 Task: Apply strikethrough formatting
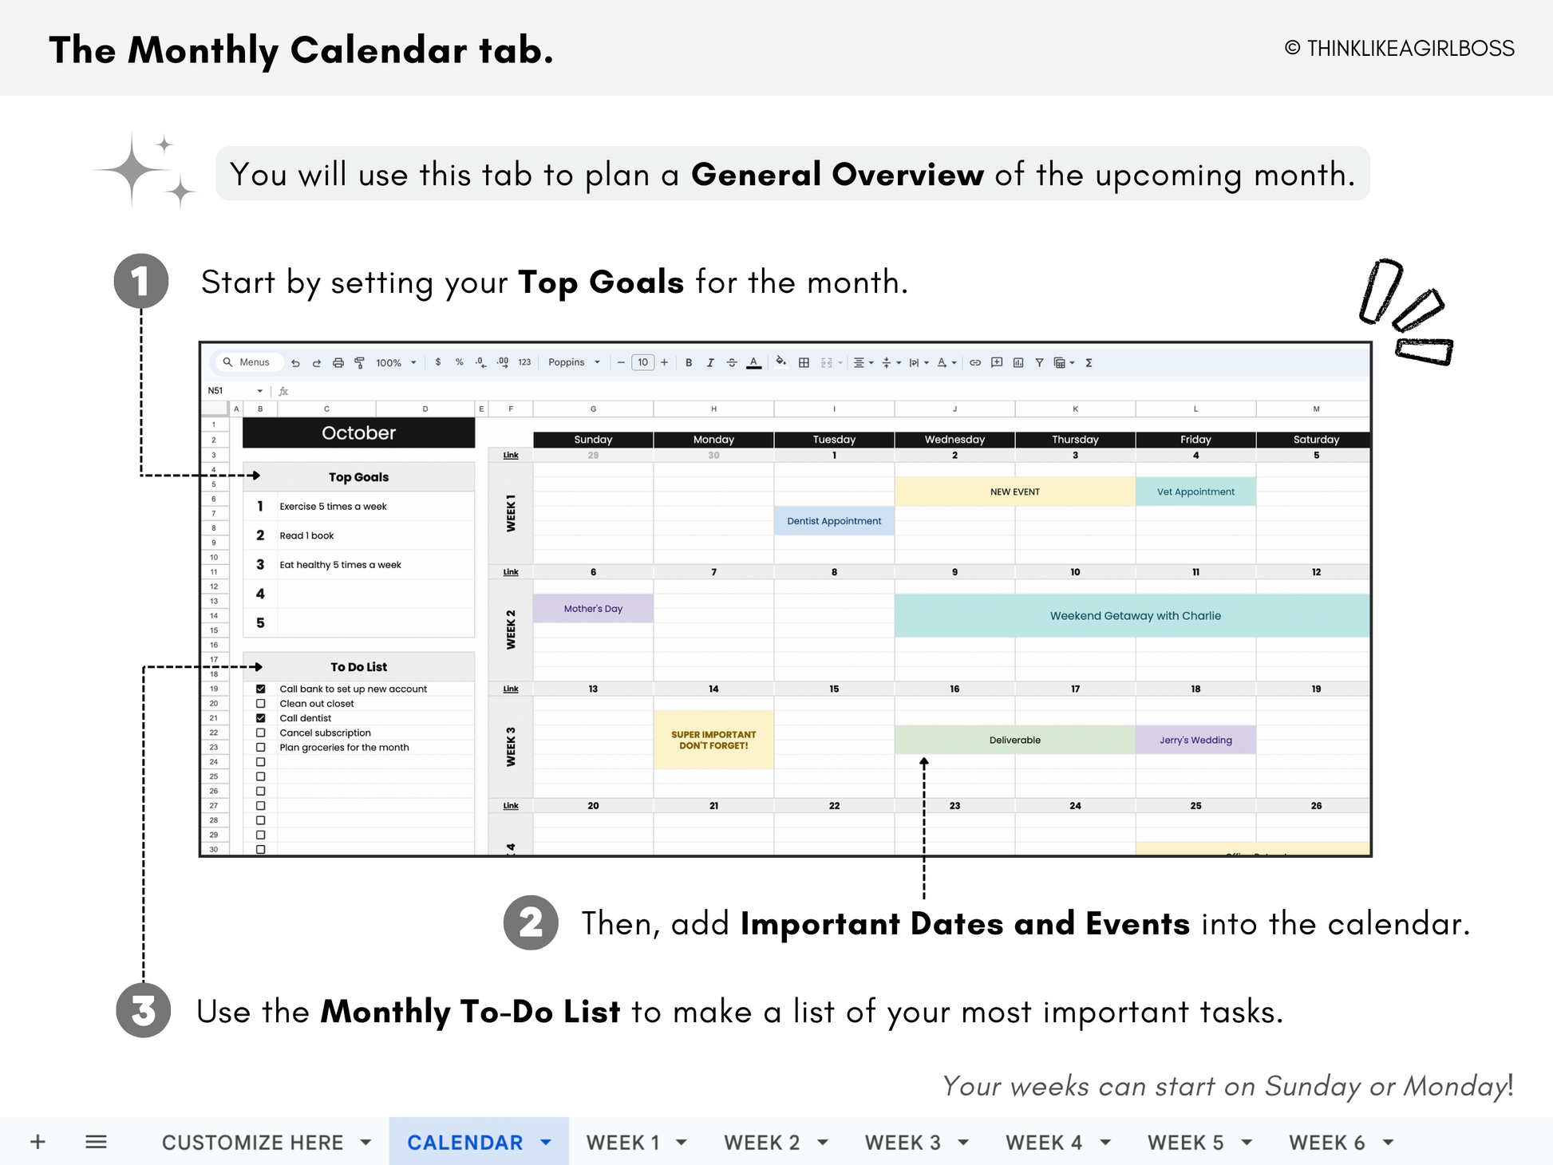(x=732, y=363)
